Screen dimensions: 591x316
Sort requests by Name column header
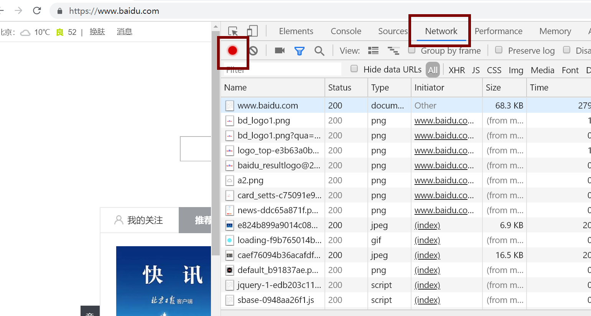pos(273,87)
